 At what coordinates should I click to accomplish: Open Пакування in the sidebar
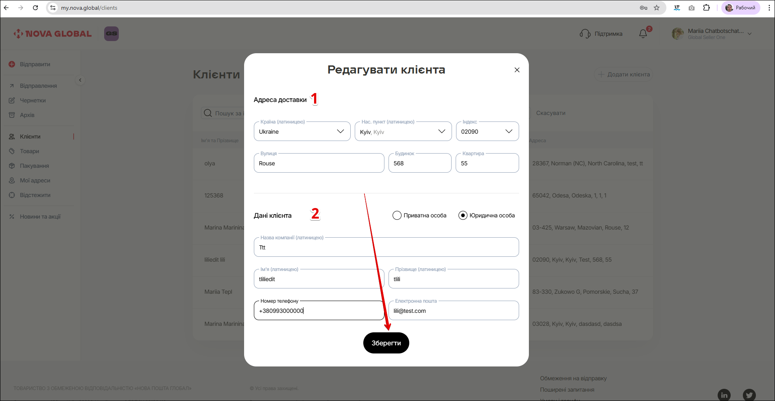[x=29, y=166]
